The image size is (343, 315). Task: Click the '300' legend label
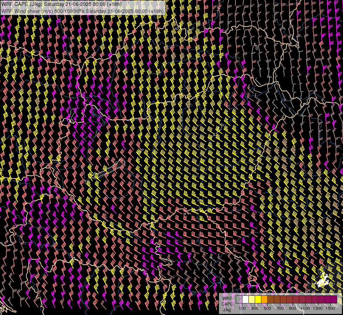click(255, 308)
